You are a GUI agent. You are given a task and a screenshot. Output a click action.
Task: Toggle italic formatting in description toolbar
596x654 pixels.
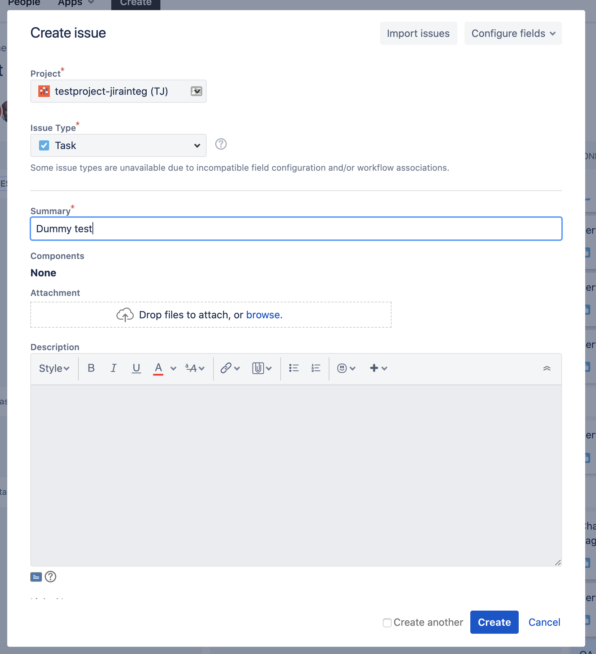(113, 368)
